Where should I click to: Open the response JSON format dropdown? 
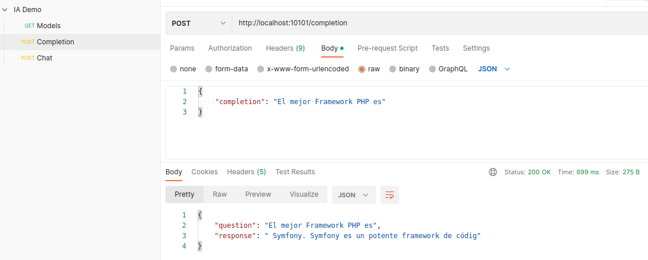[353, 195]
